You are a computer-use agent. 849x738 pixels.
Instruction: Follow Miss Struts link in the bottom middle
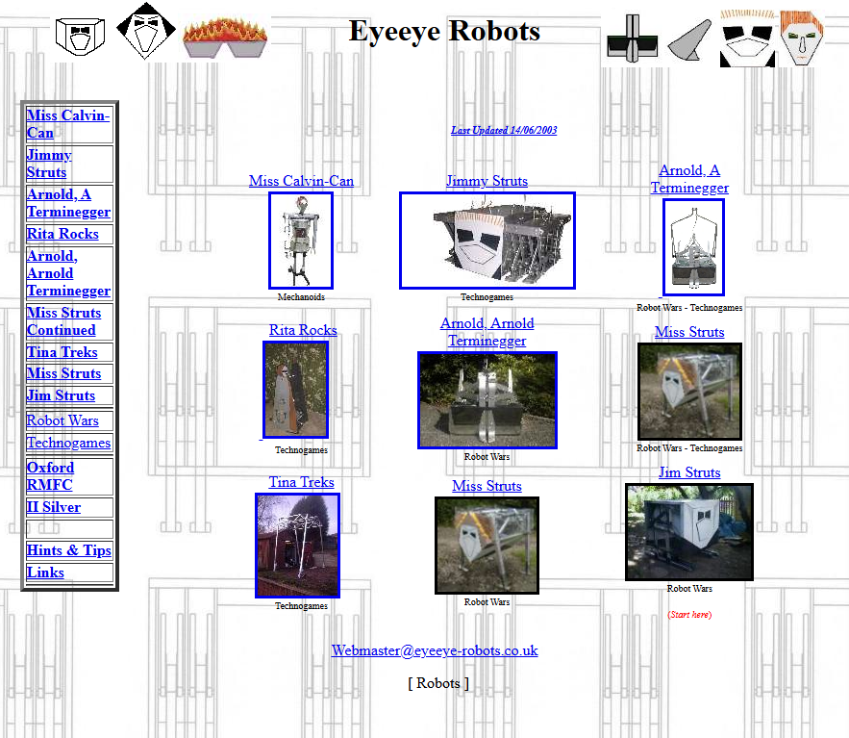pos(487,486)
